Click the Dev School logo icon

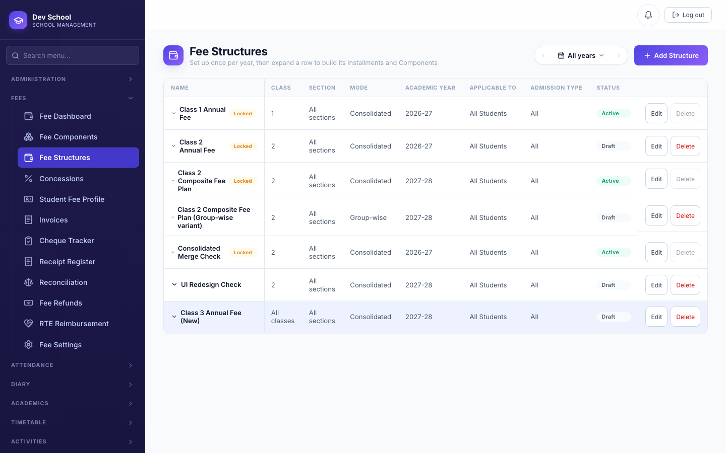click(x=18, y=20)
